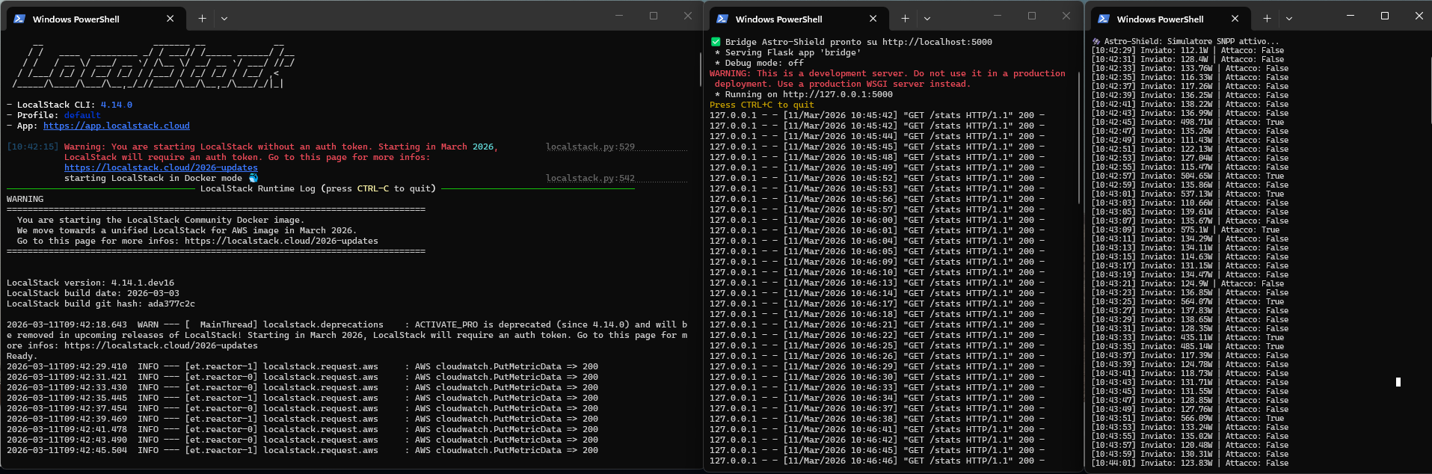
Task: Click 'Serving Flask app bridge' line
Action: (x=788, y=52)
